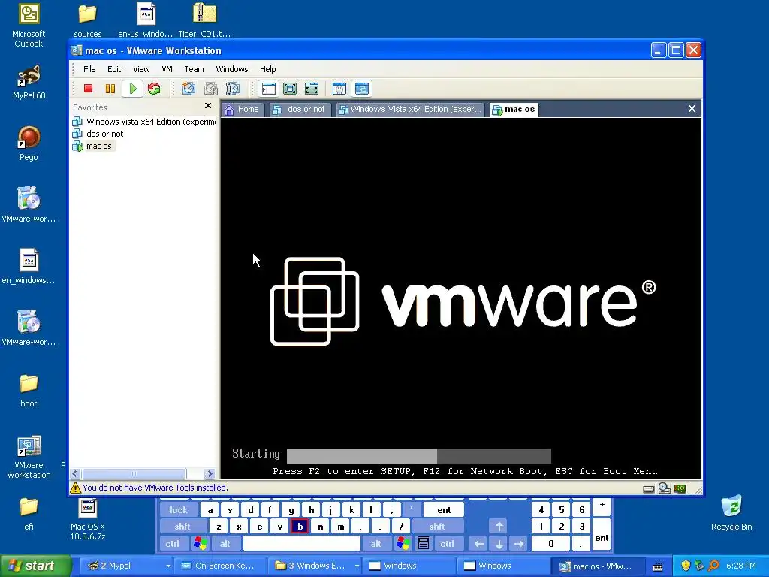Click the security shield tray icon
The width and height of the screenshot is (769, 577).
[x=686, y=566]
